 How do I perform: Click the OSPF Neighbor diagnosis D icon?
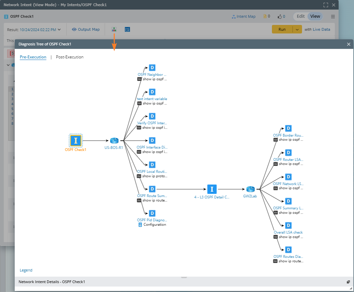(x=152, y=68)
